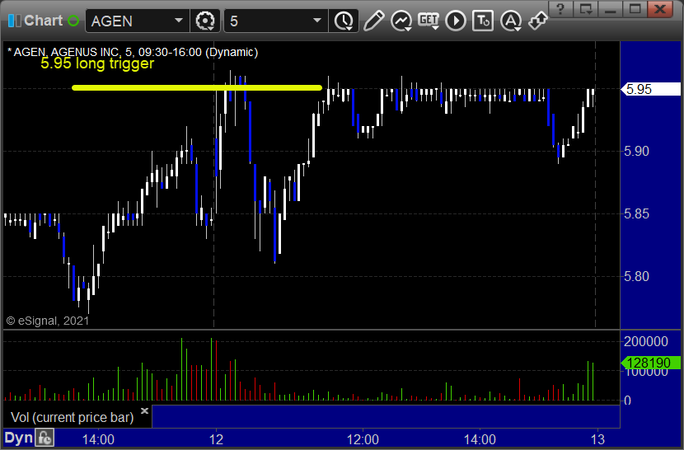Image resolution: width=684 pixels, height=450 pixels.
Task: Minimize the chart window
Action: point(611,8)
